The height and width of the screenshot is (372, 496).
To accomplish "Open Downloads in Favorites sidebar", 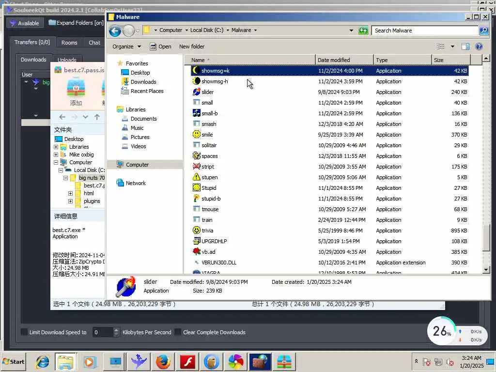I will pyautogui.click(x=143, y=82).
